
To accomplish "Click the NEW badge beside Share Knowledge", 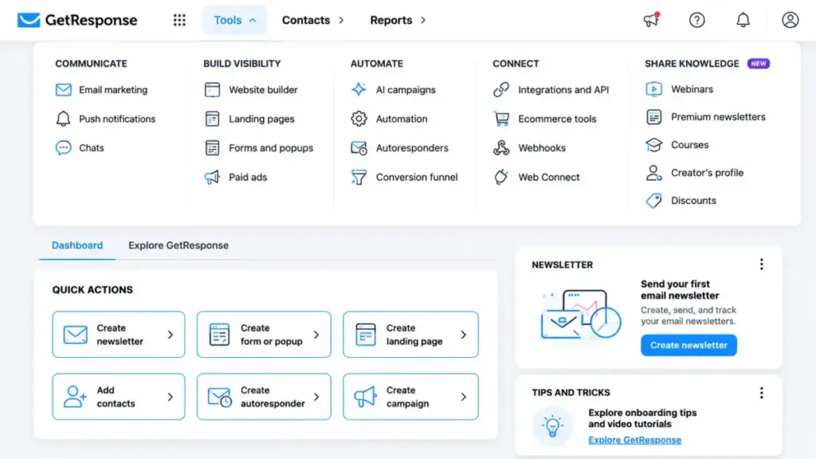I will coord(759,64).
